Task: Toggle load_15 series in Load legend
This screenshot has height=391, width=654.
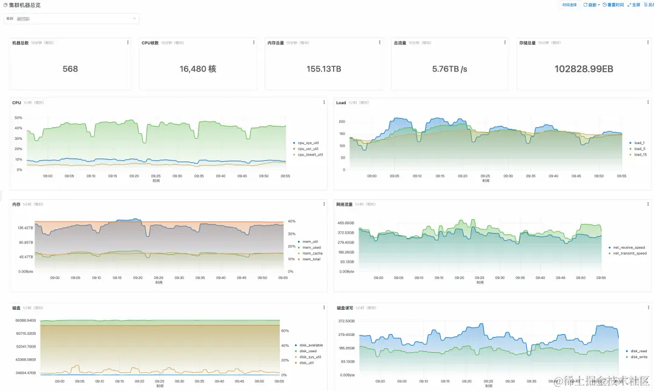Action: coord(638,155)
